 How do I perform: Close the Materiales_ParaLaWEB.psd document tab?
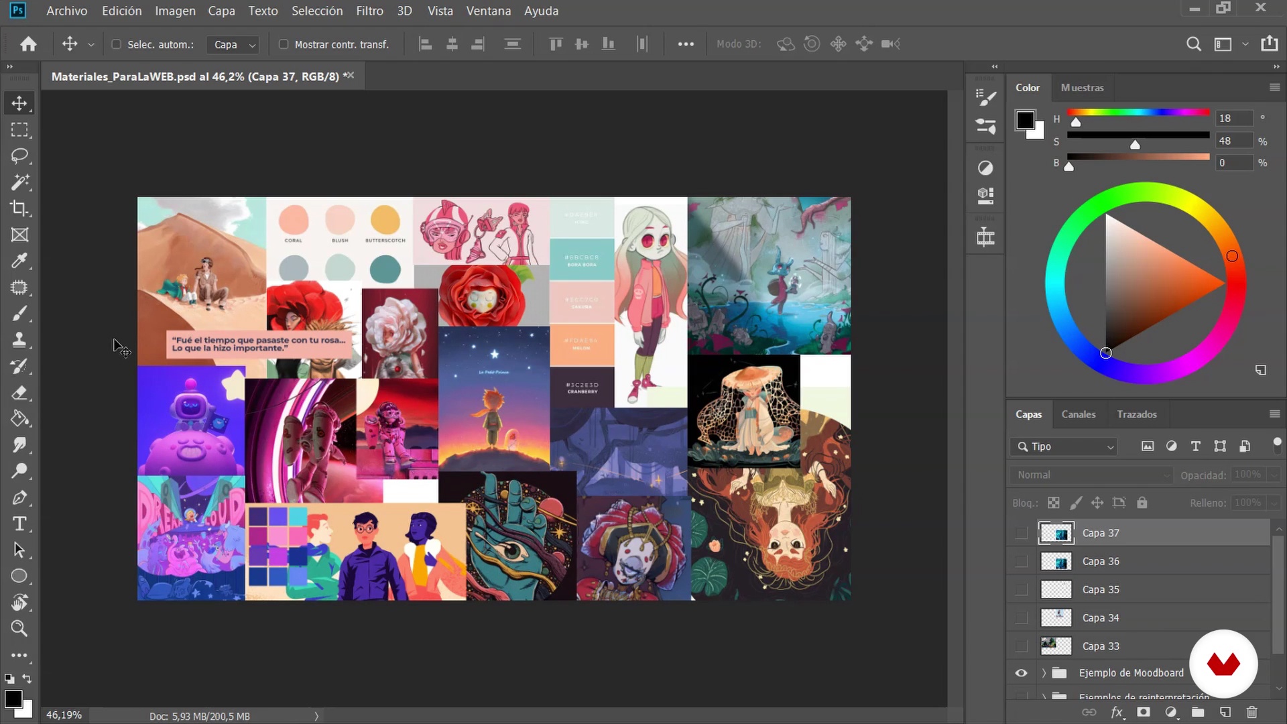pyautogui.click(x=350, y=75)
